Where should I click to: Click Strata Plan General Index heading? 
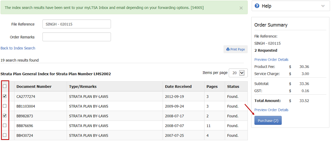click(56, 74)
